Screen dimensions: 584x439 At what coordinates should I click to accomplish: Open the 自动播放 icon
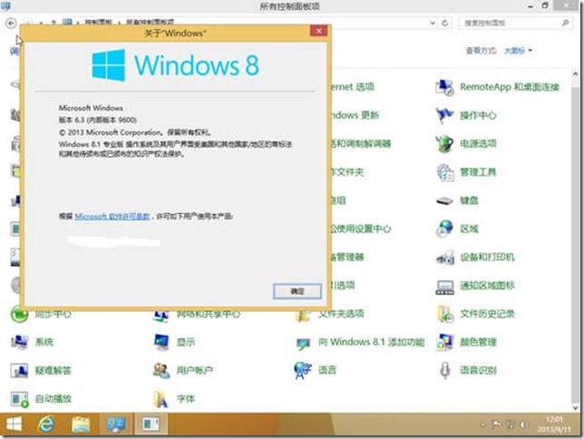point(19,399)
